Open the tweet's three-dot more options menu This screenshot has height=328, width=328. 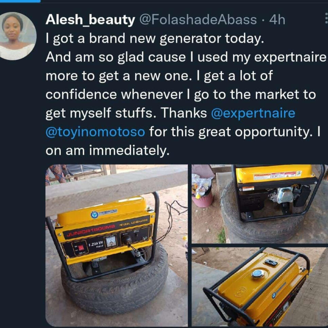326,18
